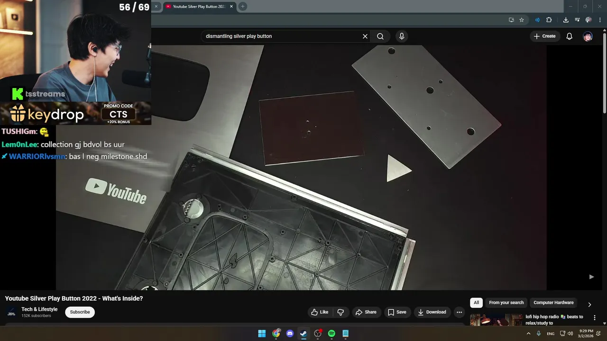Open notification center bell in taskbar
Screen dimensions: 607x341
[598, 333]
